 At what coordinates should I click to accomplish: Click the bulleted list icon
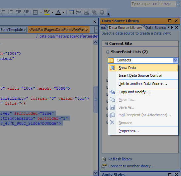tap(11, 12)
